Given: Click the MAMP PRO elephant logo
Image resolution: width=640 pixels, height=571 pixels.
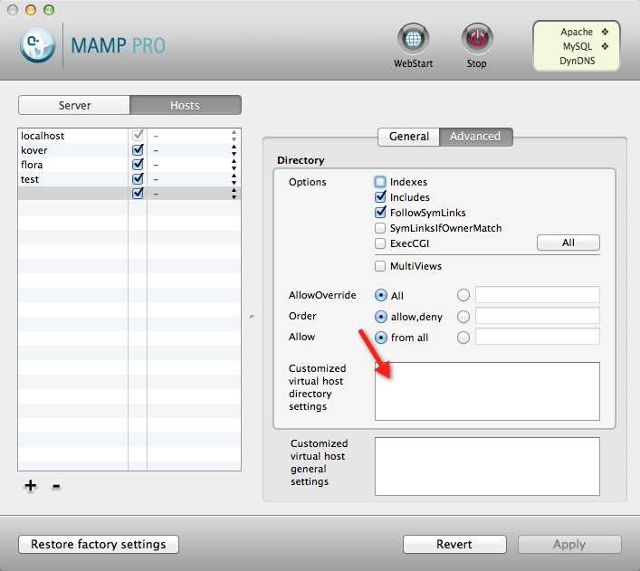Looking at the screenshot, I should (x=37, y=45).
